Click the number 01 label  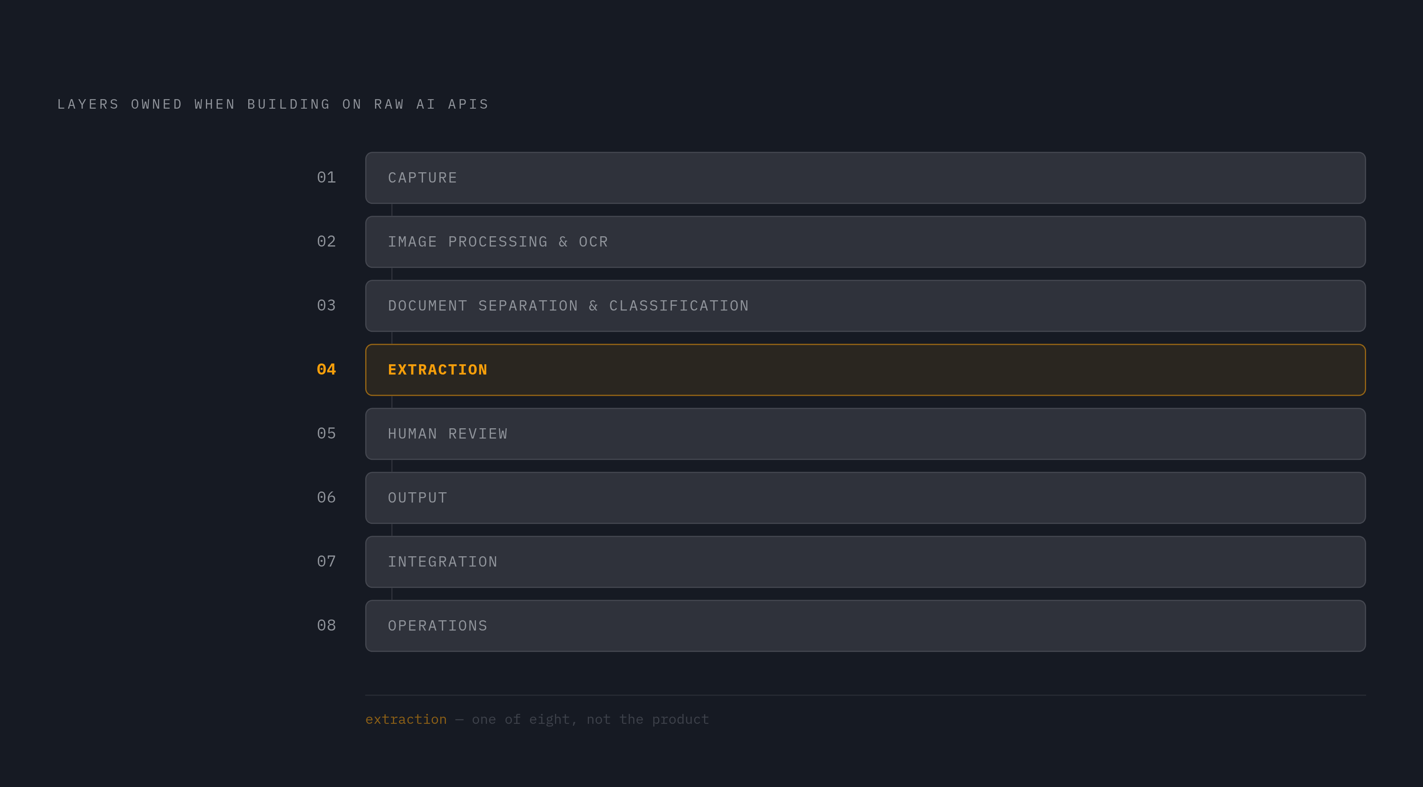(x=326, y=177)
